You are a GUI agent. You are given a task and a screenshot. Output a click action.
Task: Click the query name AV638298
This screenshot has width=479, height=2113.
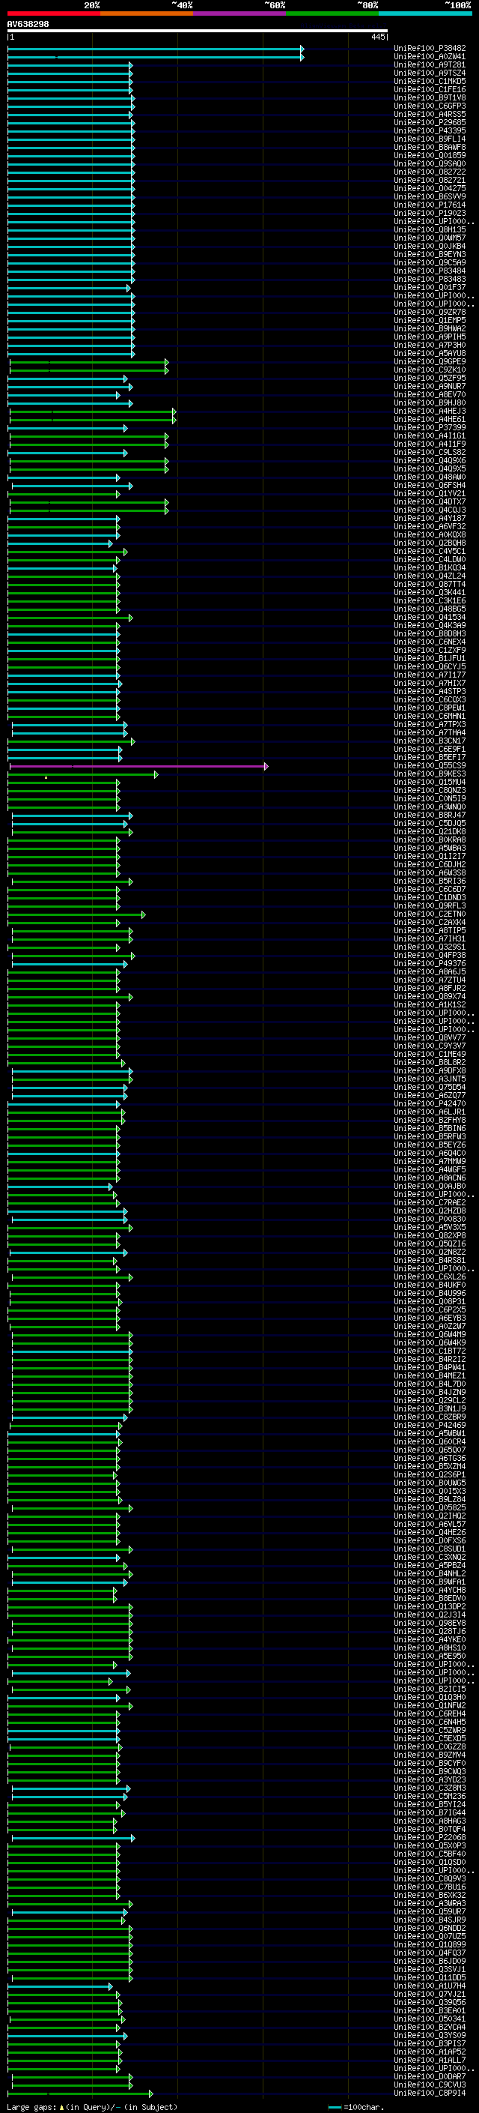pos(28,24)
